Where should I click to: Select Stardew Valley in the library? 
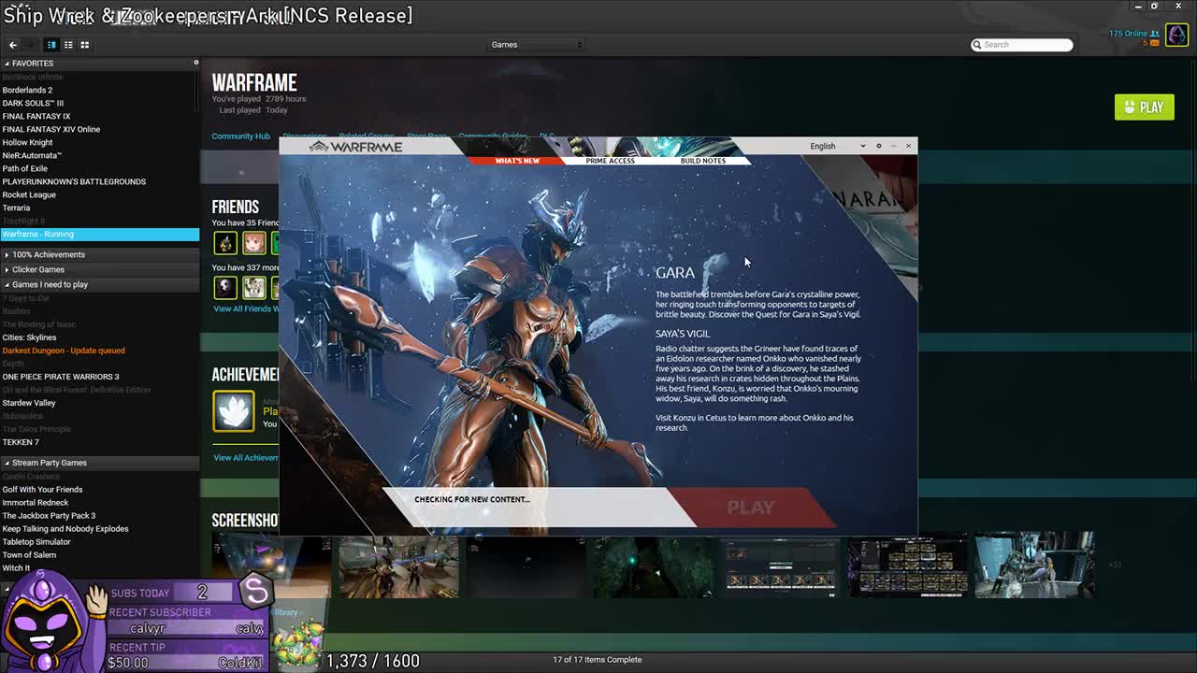click(29, 403)
